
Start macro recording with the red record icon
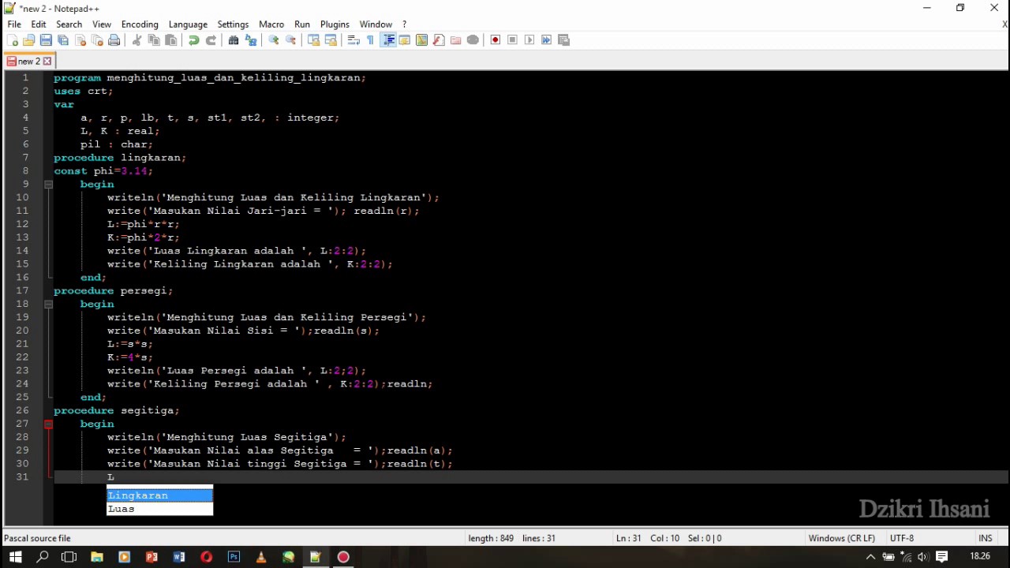coord(496,40)
